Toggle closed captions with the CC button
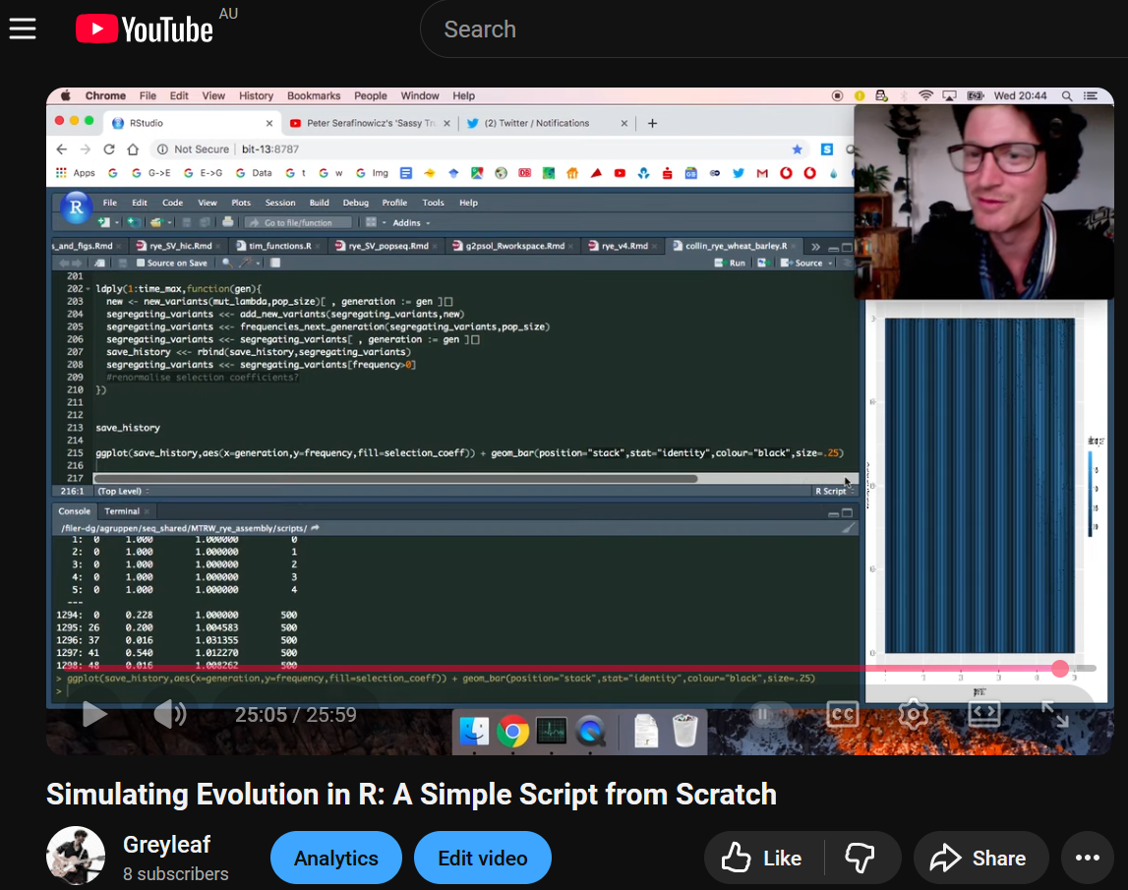The width and height of the screenshot is (1128, 890). point(843,714)
